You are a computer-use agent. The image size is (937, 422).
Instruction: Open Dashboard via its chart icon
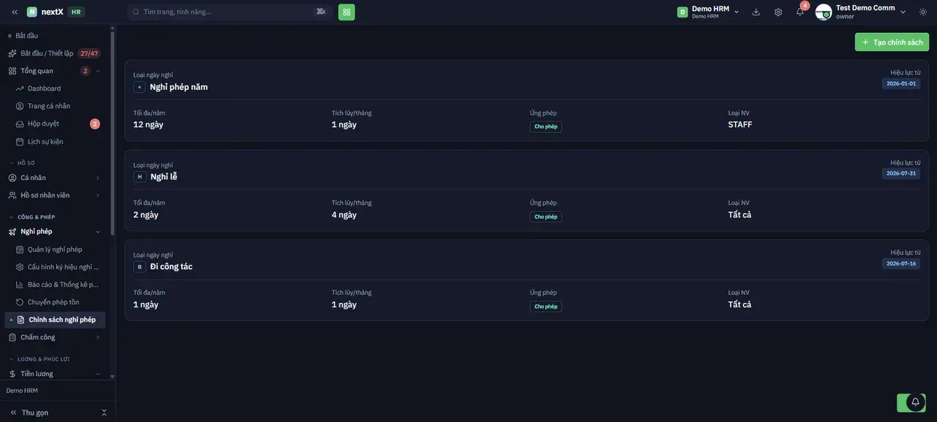pyautogui.click(x=20, y=88)
